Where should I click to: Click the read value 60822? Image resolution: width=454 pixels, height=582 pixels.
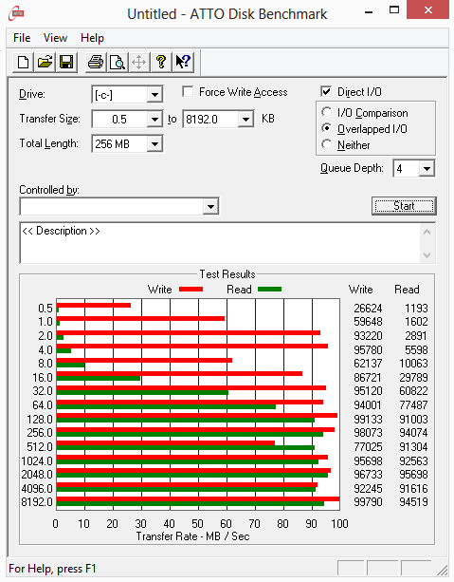click(413, 391)
